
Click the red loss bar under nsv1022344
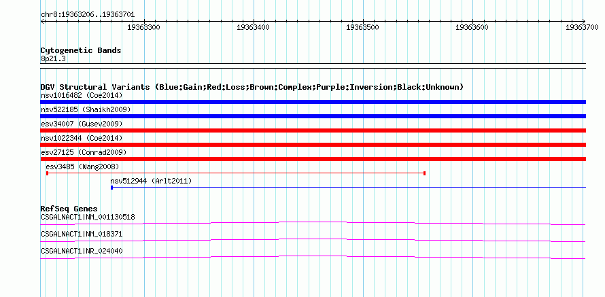(x=313, y=145)
